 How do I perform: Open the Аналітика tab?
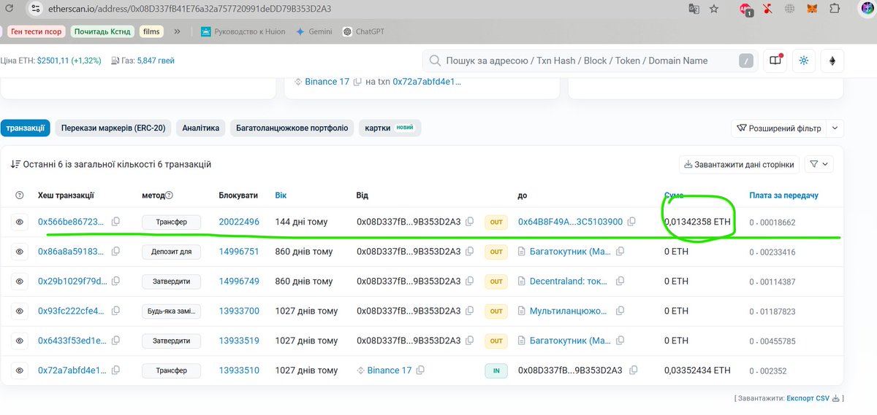click(x=201, y=128)
